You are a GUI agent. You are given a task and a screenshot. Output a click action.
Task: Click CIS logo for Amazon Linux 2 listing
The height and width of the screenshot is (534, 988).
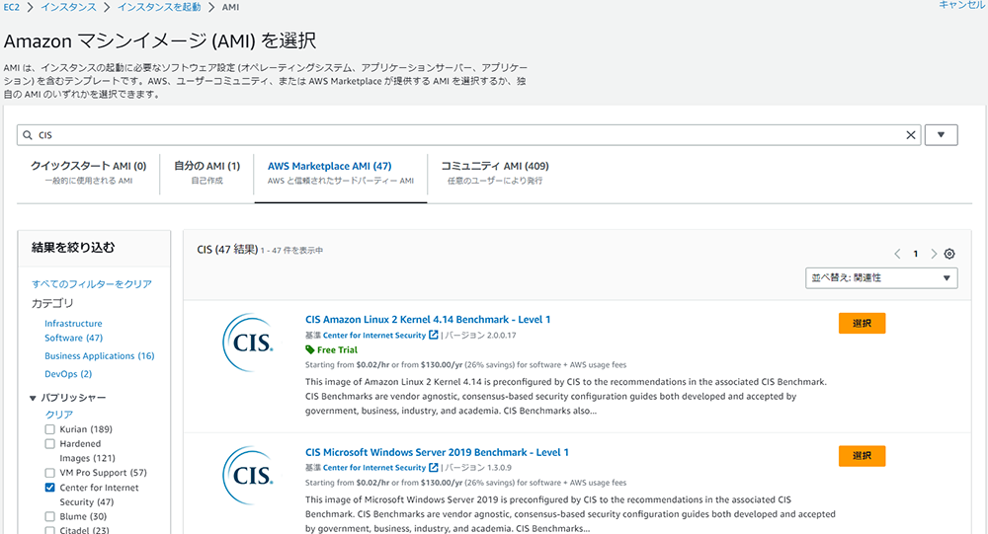[x=247, y=342]
